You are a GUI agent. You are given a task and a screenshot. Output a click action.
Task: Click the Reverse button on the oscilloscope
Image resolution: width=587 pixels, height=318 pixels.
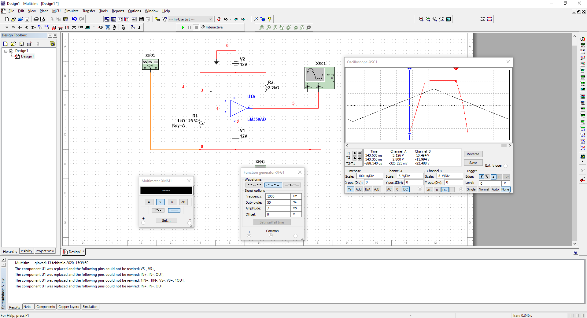click(x=473, y=154)
